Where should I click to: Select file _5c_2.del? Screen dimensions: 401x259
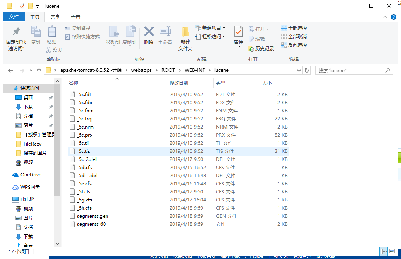coord(178,159)
